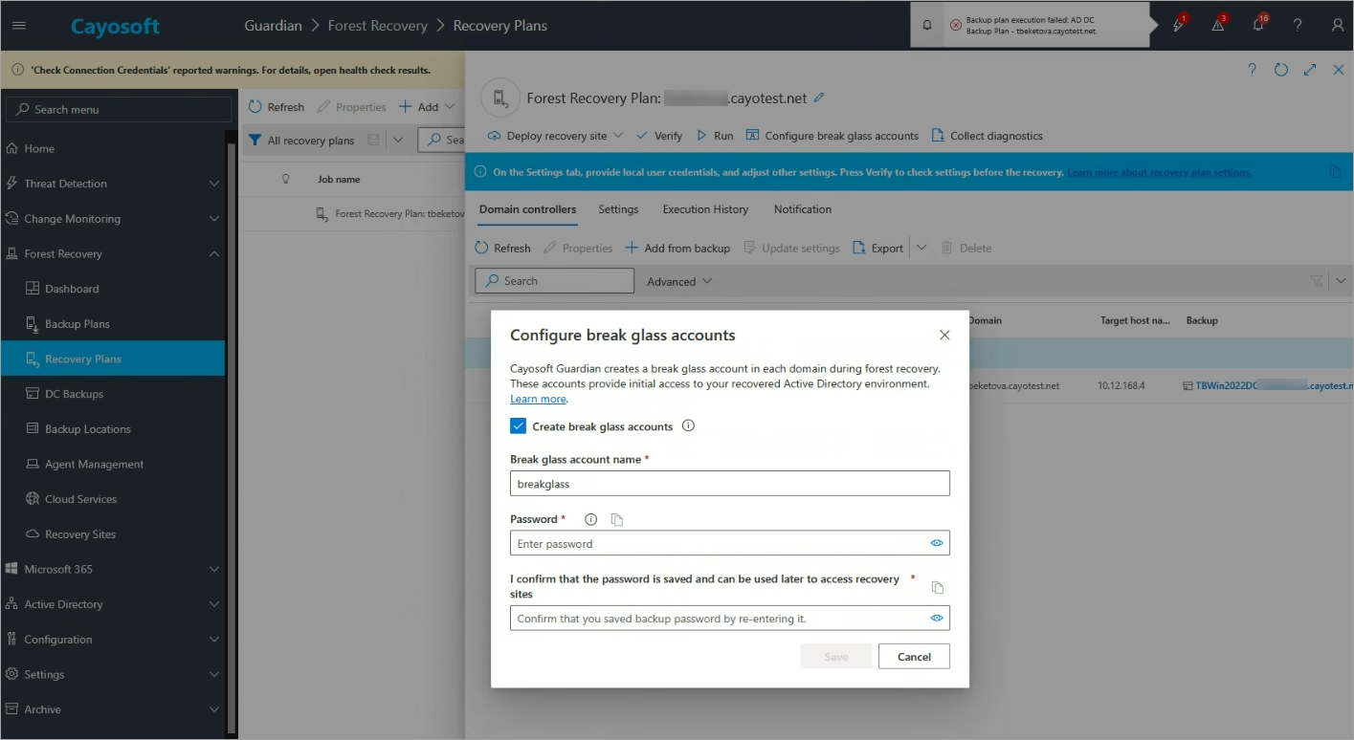Click the Break glass account name field
The width and height of the screenshot is (1354, 740).
729,484
